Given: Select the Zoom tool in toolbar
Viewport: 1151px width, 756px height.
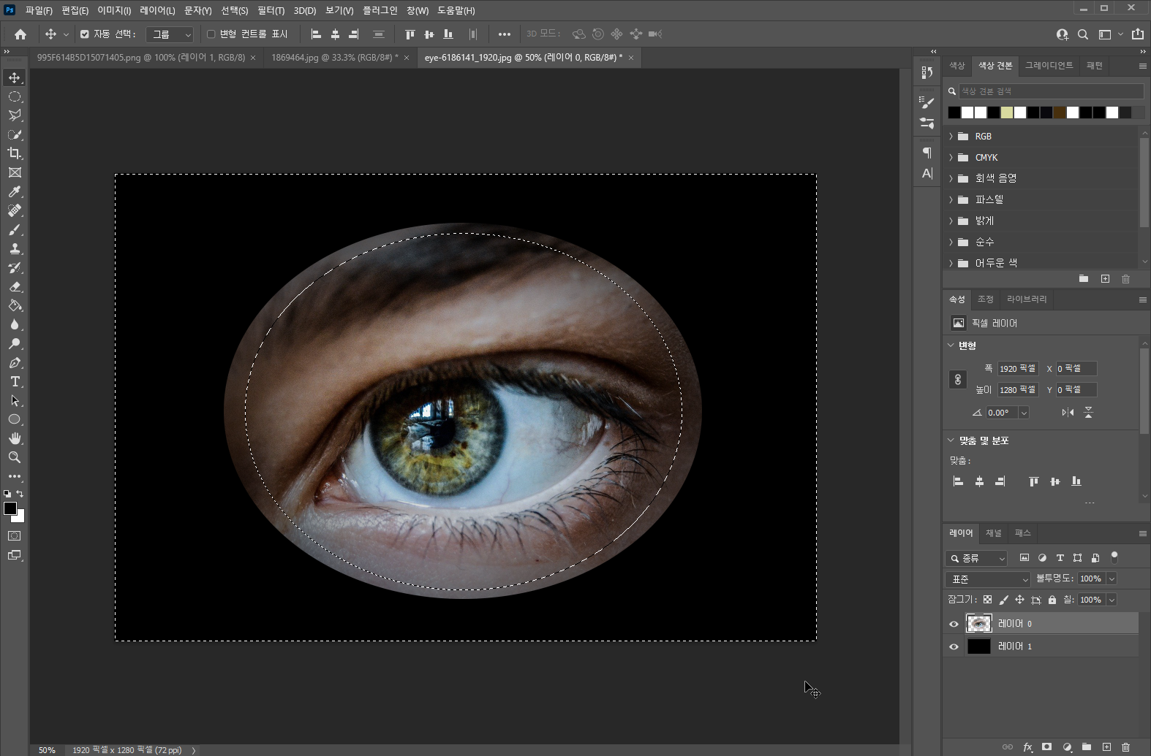Looking at the screenshot, I should (x=15, y=457).
